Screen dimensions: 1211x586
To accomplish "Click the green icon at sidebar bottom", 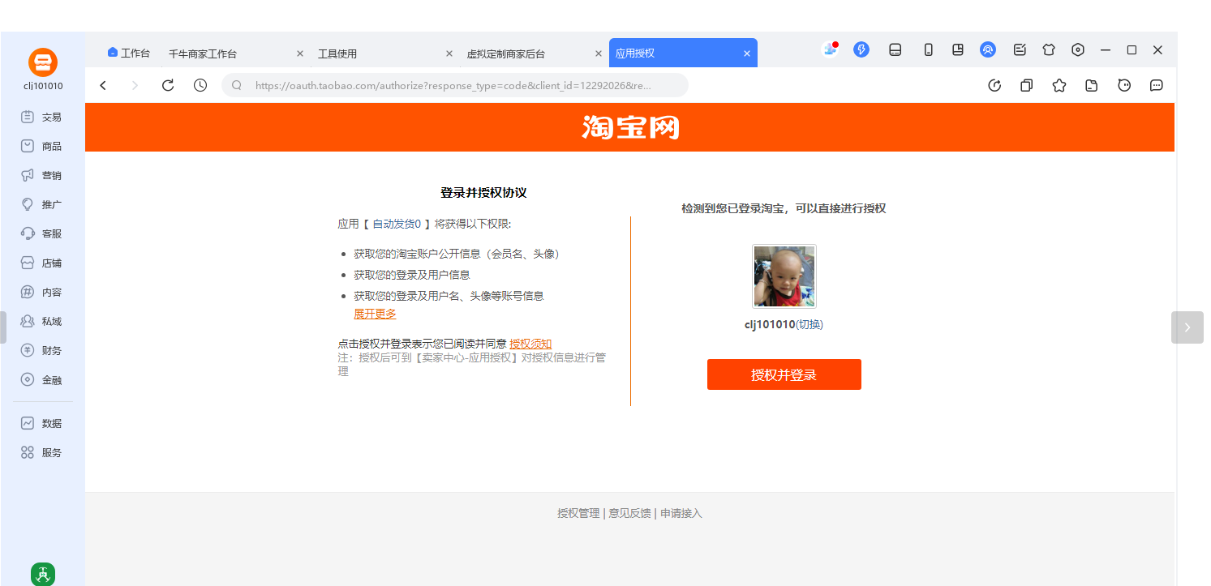I will 43,575.
